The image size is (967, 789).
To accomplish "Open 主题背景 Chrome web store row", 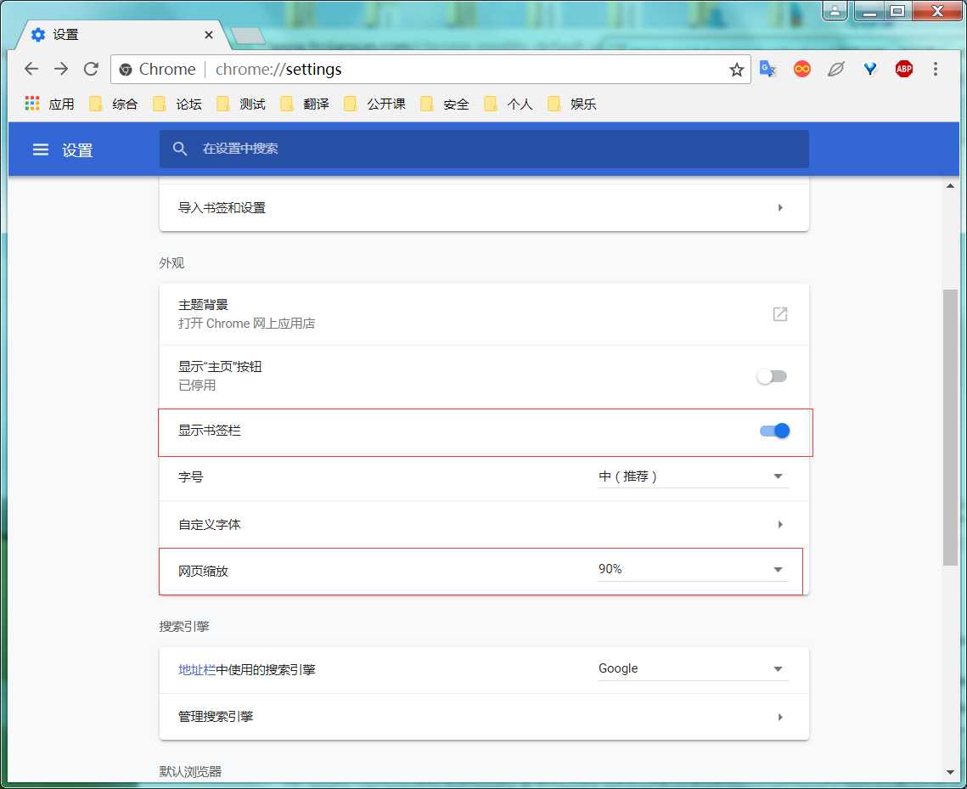I will tap(484, 314).
